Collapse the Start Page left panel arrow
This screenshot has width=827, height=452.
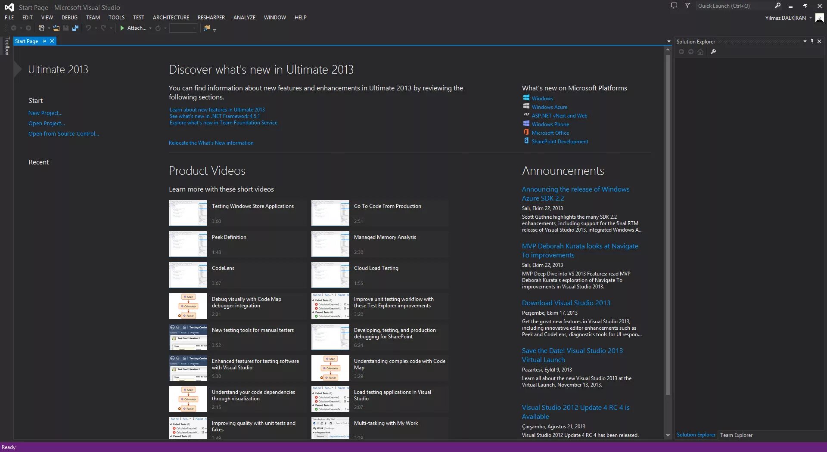(18, 69)
